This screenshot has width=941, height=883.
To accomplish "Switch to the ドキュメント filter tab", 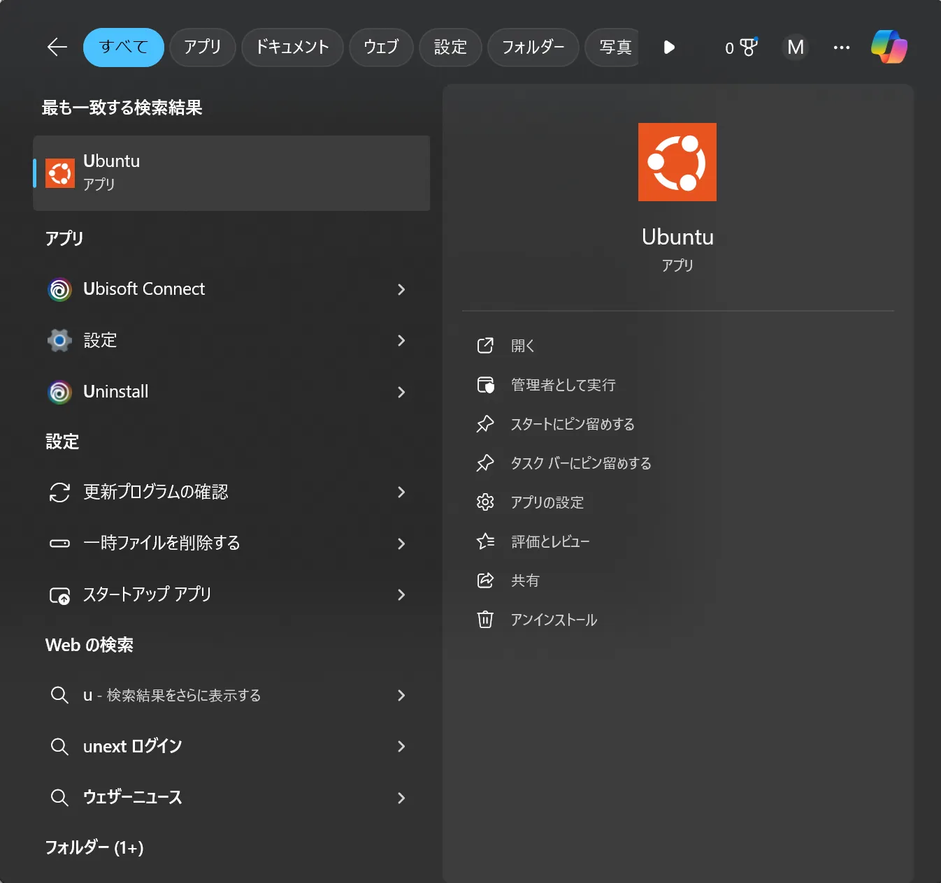I will [x=292, y=48].
